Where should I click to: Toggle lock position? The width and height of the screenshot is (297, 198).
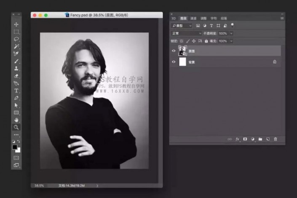click(x=194, y=41)
